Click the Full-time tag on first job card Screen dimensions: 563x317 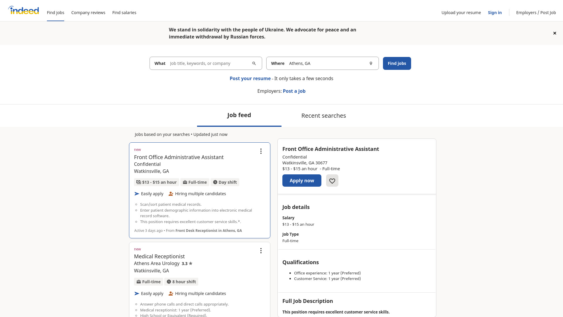pos(195,182)
